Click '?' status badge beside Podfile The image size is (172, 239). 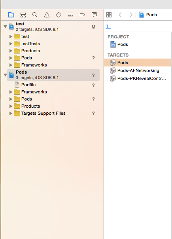tap(93, 85)
